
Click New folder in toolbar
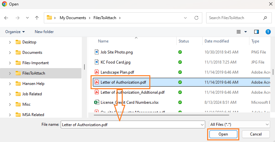point(44,32)
